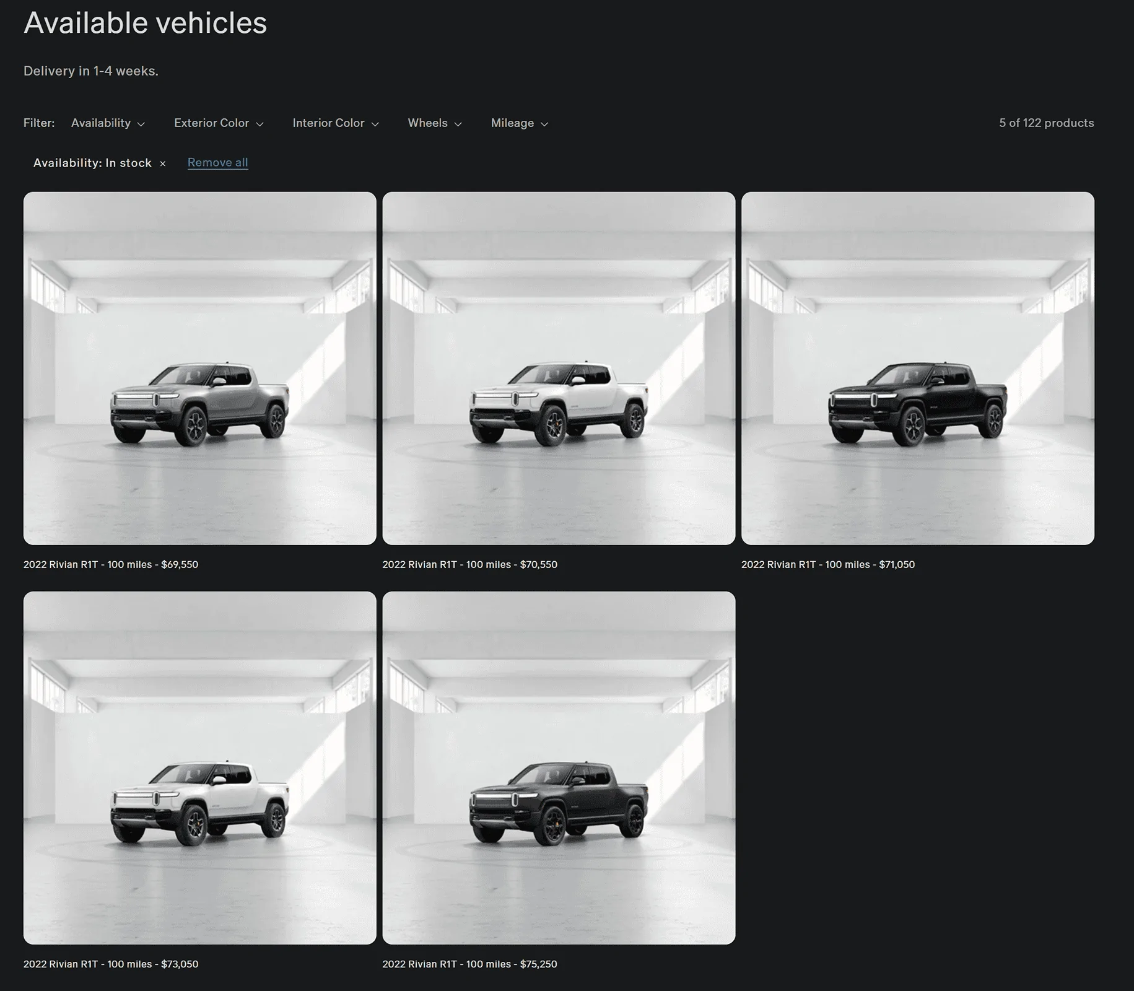Screen dimensions: 1134x991
Task: Click the 'Delivery in 1-4 weeks.' text
Action: point(91,71)
